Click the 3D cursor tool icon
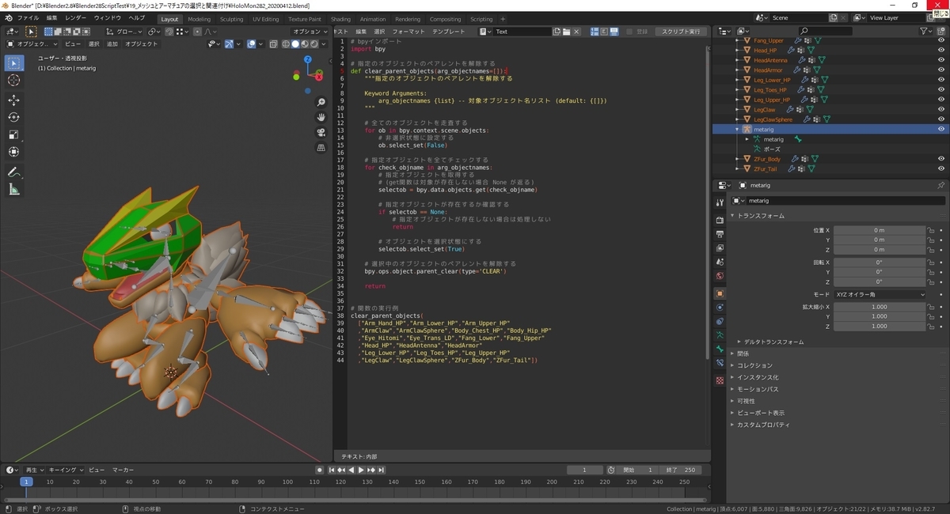 [13, 80]
